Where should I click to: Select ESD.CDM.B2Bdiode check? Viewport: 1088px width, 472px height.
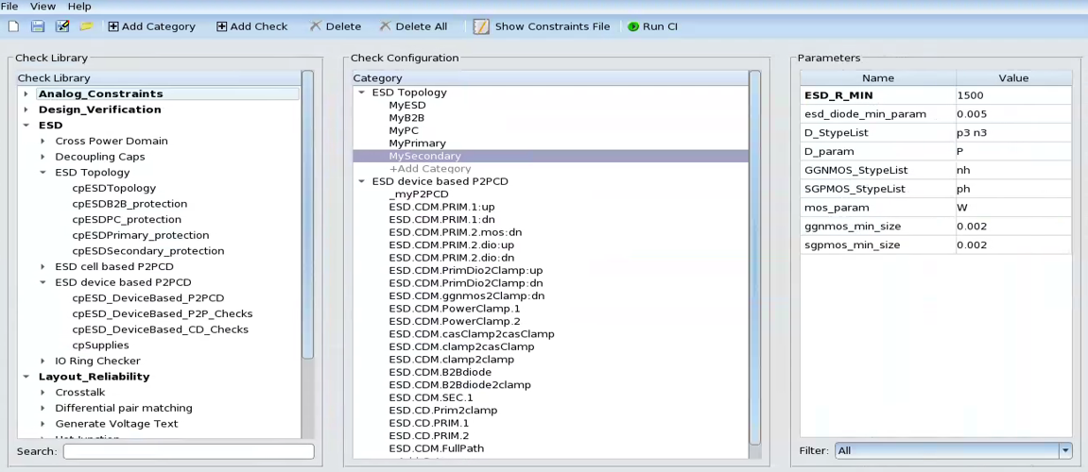[x=440, y=372]
